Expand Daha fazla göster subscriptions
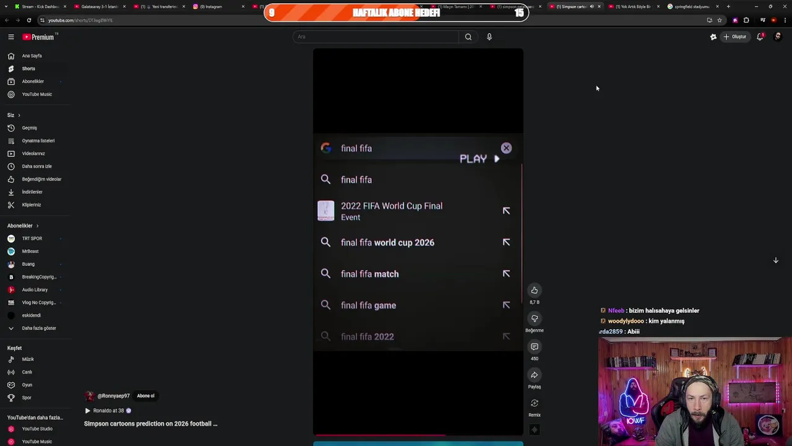 (35, 328)
